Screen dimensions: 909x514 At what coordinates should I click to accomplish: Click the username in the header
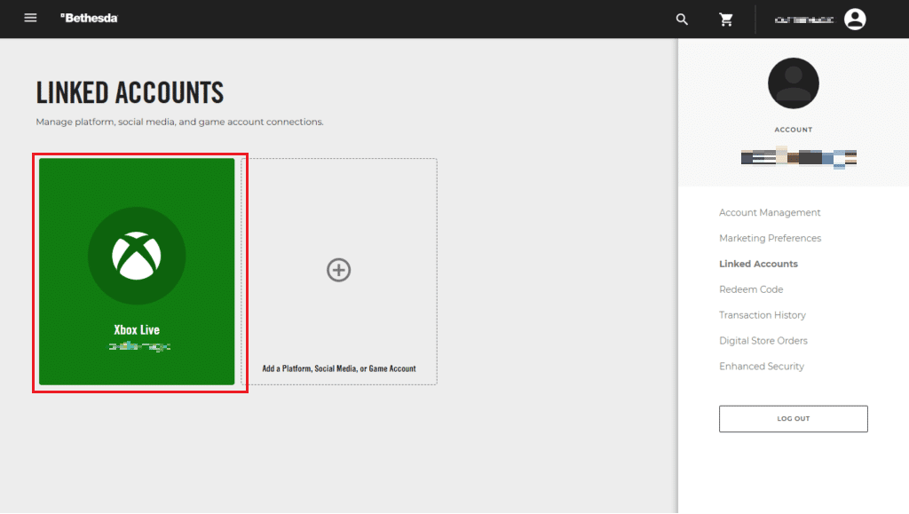804,20
